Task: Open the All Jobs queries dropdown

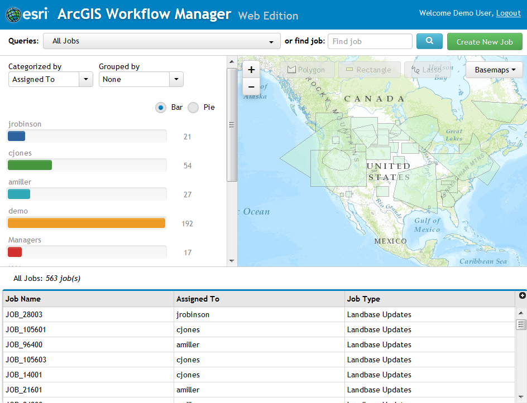Action: (162, 41)
